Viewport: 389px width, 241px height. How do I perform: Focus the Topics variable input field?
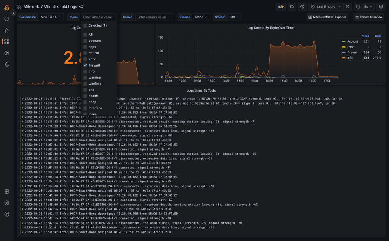point(98,17)
